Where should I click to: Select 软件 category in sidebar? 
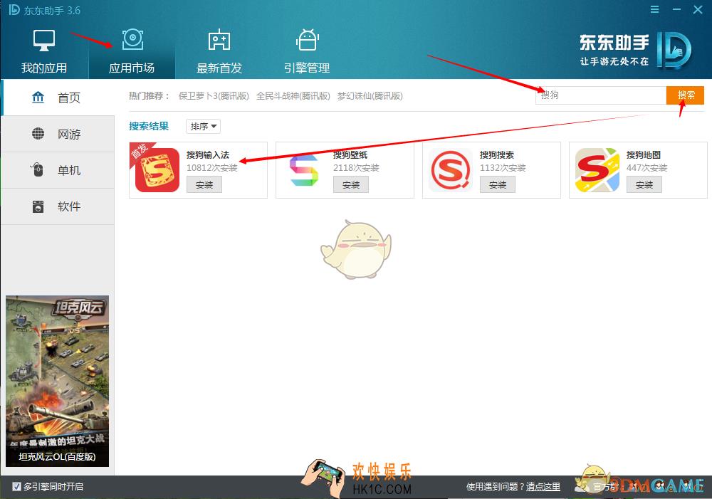point(58,206)
